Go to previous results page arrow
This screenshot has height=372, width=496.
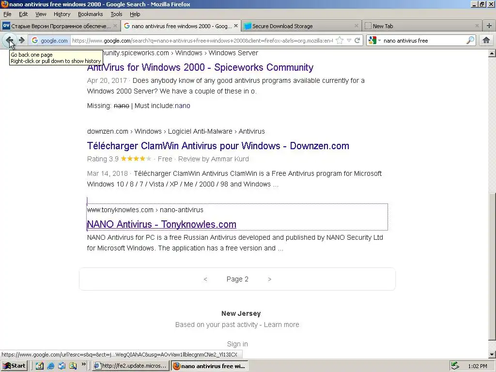[205, 279]
